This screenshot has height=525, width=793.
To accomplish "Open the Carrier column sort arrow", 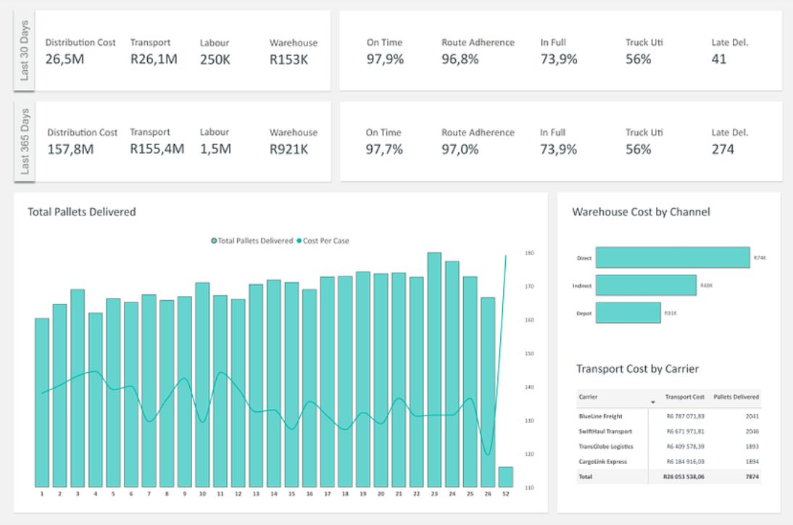I will pyautogui.click(x=653, y=402).
